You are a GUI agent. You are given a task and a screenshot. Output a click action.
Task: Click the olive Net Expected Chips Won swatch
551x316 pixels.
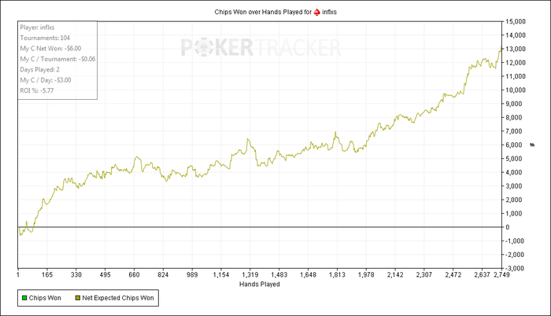(78, 298)
